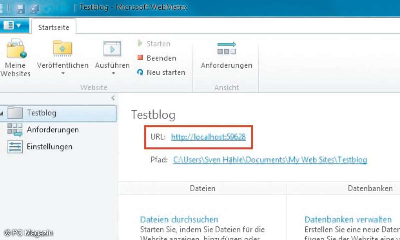Click the 'URL:' label
The image size is (400, 240).
pos(158,137)
